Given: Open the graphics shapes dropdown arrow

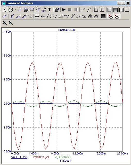Looking at the screenshot, I should [15, 10].
